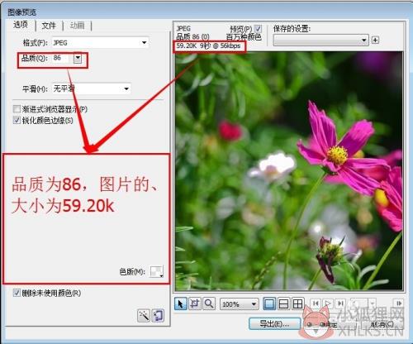Select the crop export area tool

tap(195, 303)
